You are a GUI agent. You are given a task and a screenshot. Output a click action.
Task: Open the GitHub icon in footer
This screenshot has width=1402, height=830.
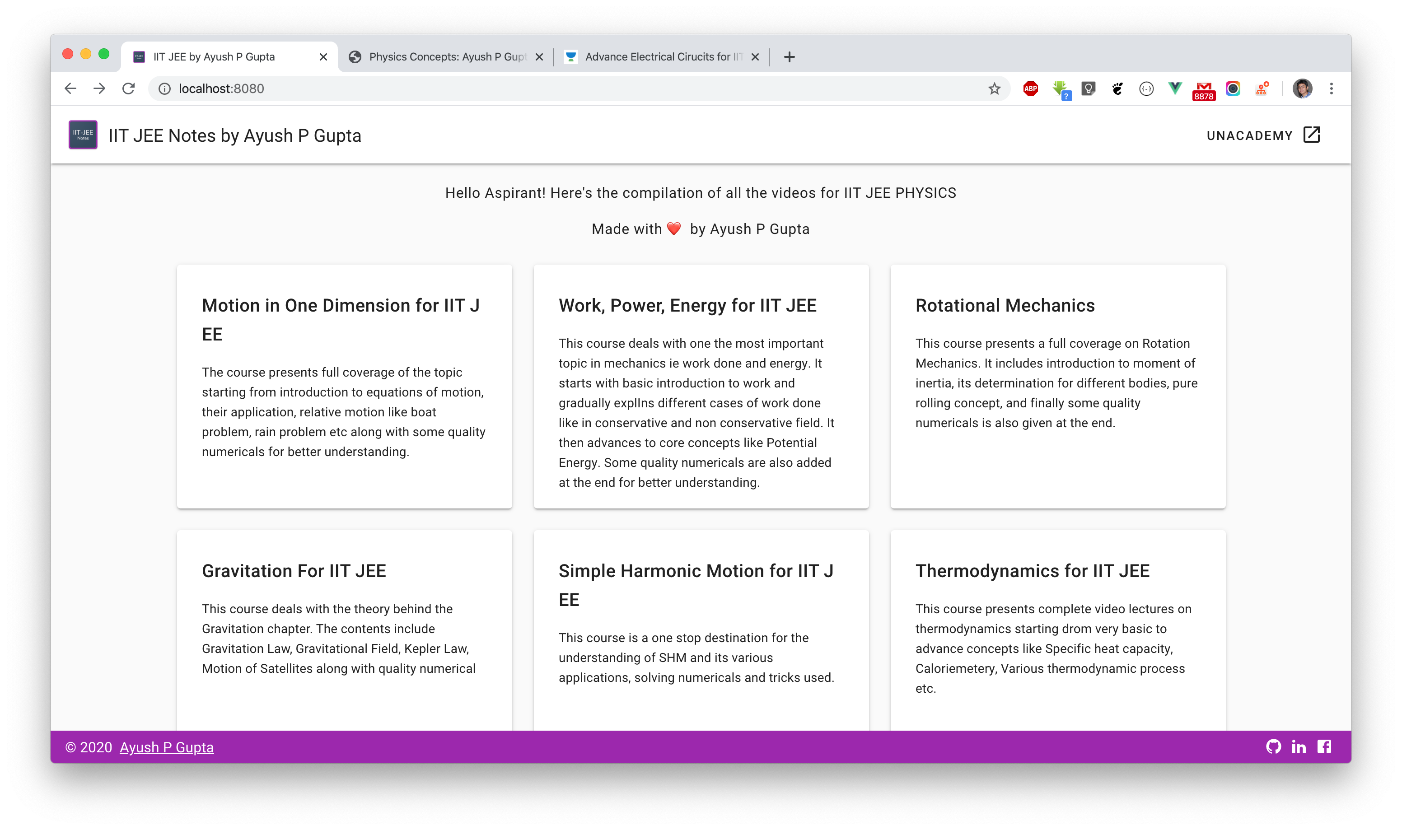pyautogui.click(x=1273, y=746)
